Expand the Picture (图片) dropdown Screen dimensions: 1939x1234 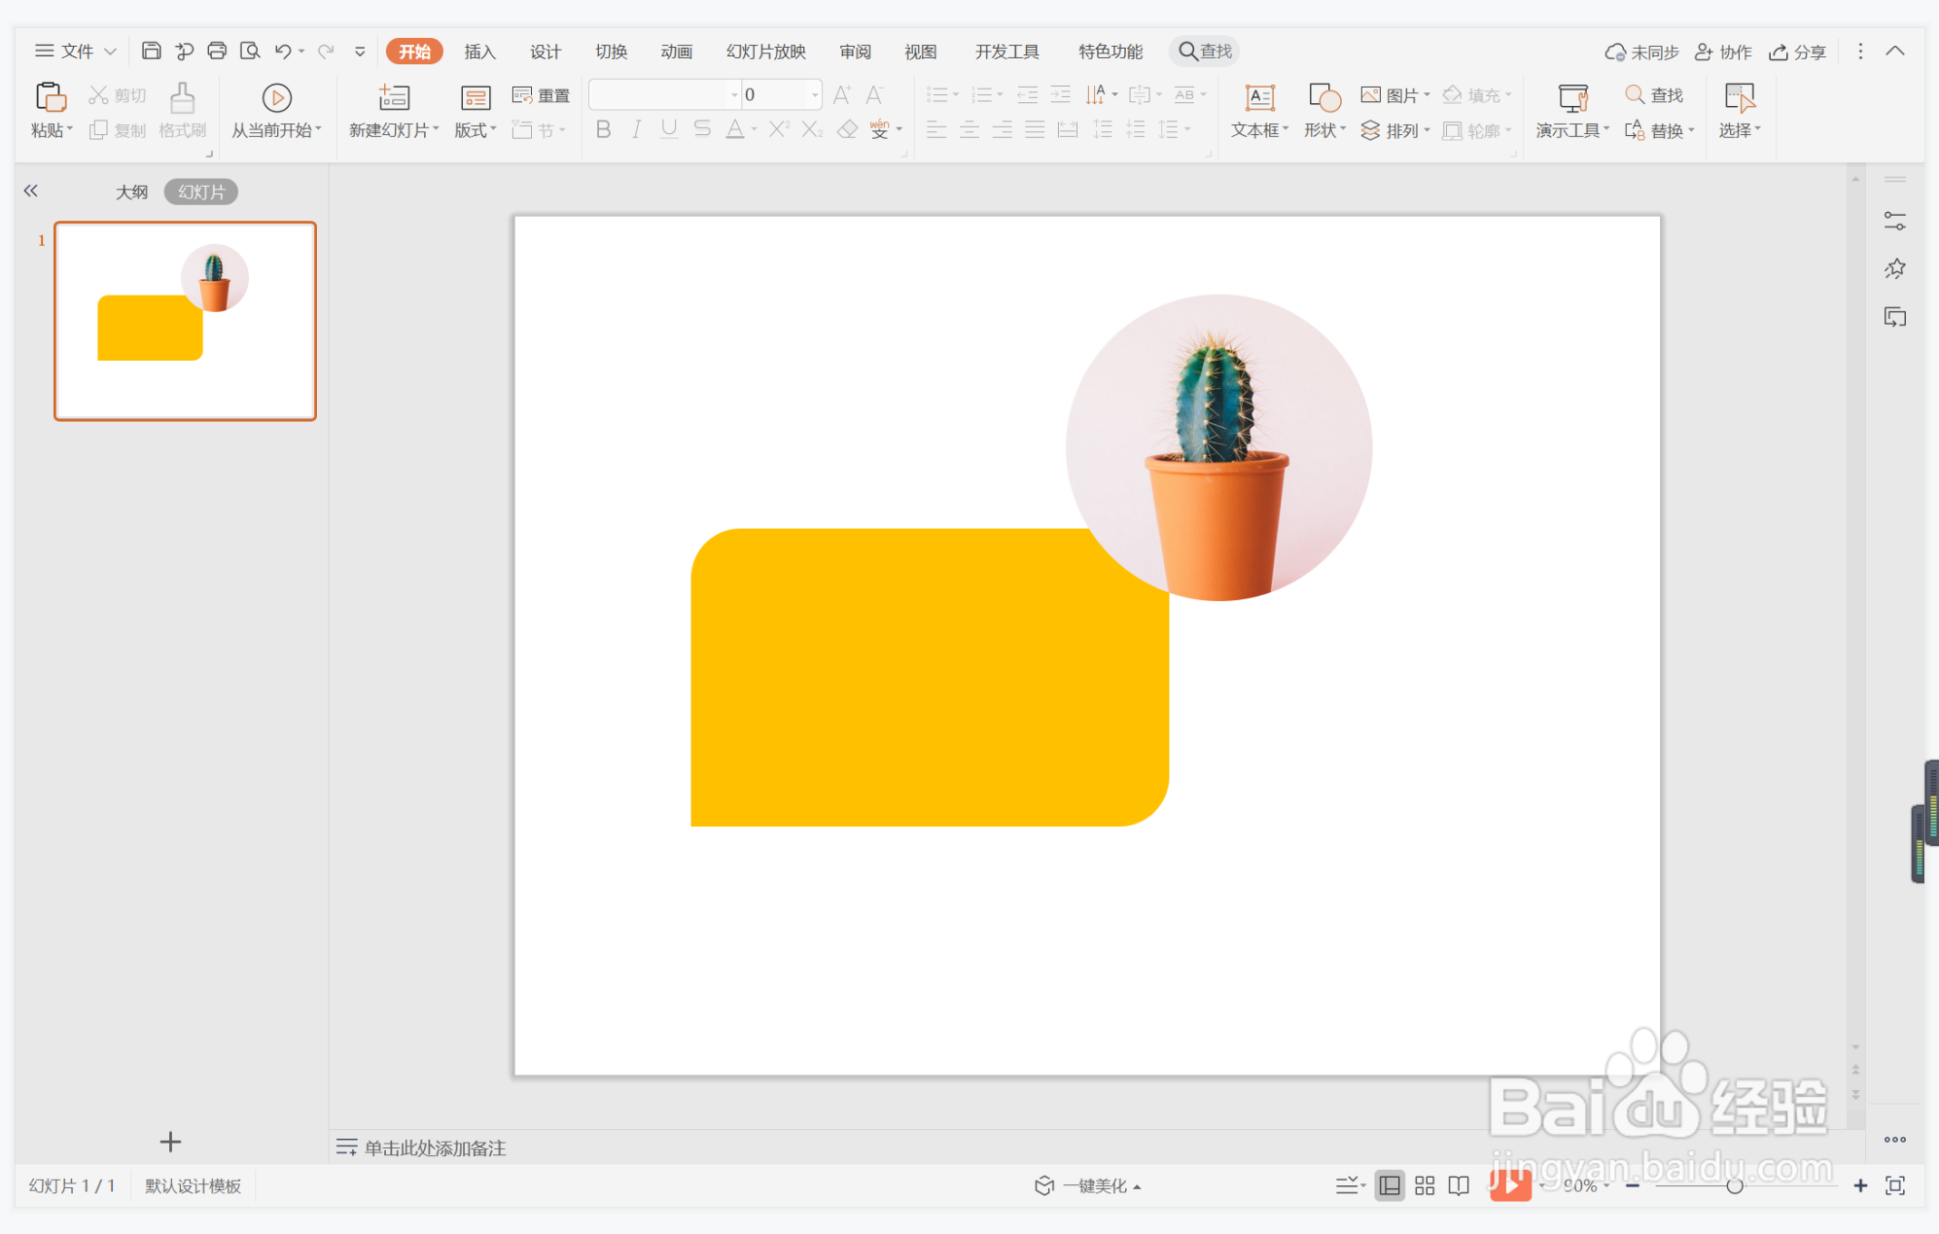[1427, 94]
